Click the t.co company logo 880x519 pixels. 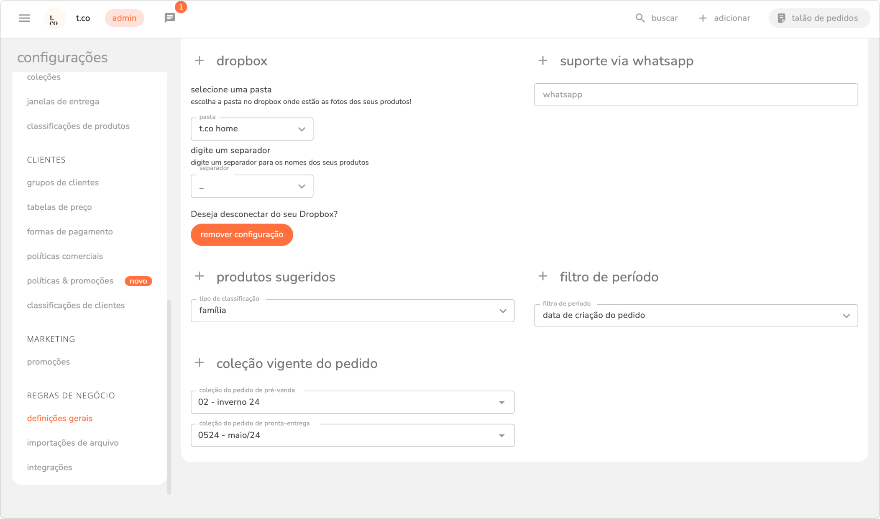54,18
